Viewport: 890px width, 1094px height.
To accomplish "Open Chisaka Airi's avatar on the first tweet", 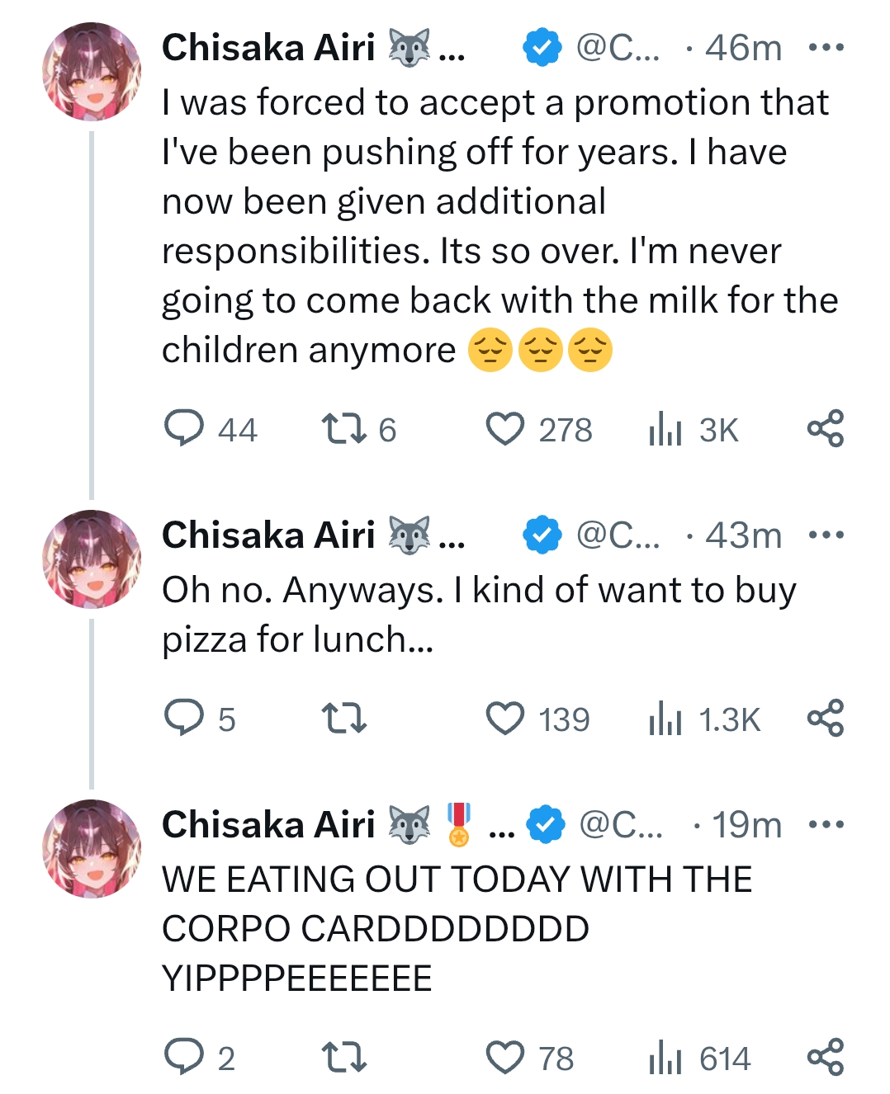I will pos(92,72).
